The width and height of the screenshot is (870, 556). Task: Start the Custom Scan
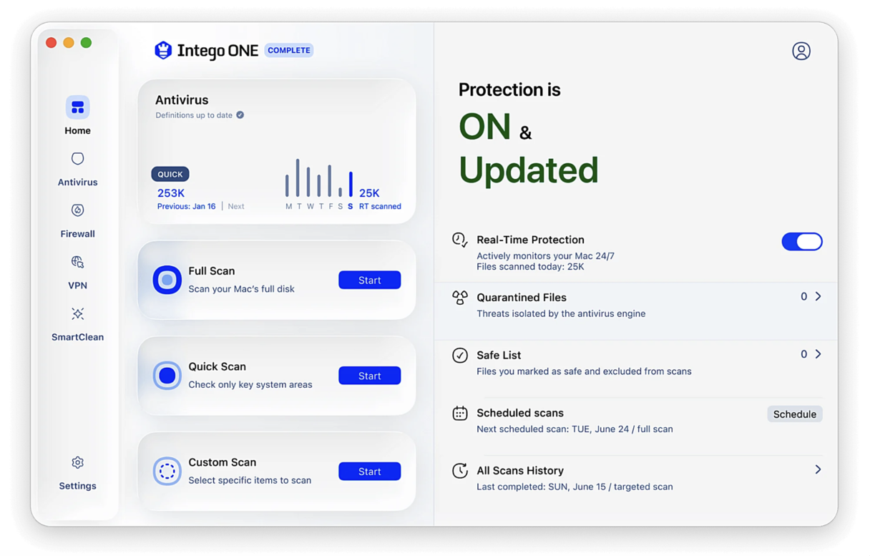[369, 472]
